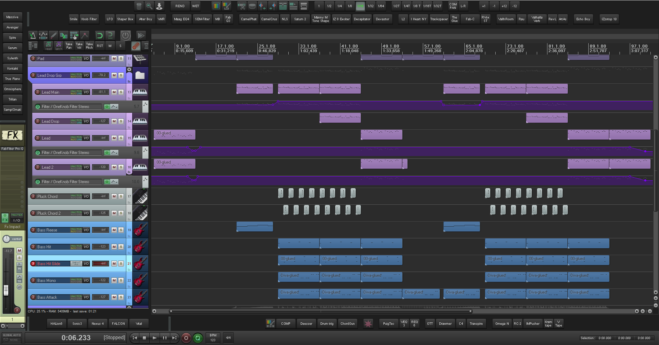Image resolution: width=659 pixels, height=345 pixels.
Task: Click the transport play button
Action: (154, 338)
